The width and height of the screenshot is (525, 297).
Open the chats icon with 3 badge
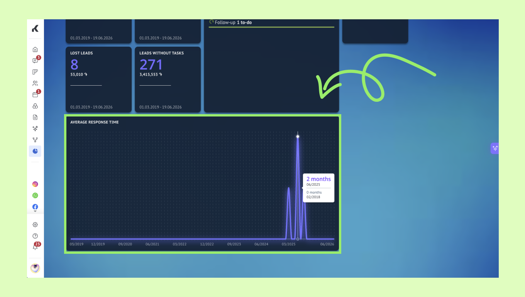(x=35, y=61)
